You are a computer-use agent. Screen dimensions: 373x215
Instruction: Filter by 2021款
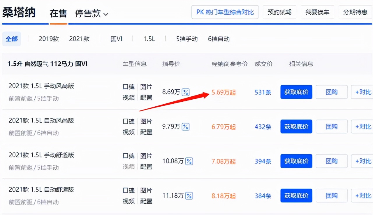point(79,39)
